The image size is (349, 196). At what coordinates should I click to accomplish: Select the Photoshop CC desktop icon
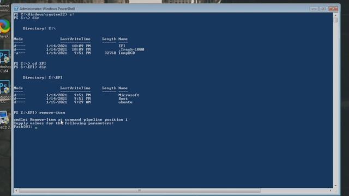tap(5, 92)
